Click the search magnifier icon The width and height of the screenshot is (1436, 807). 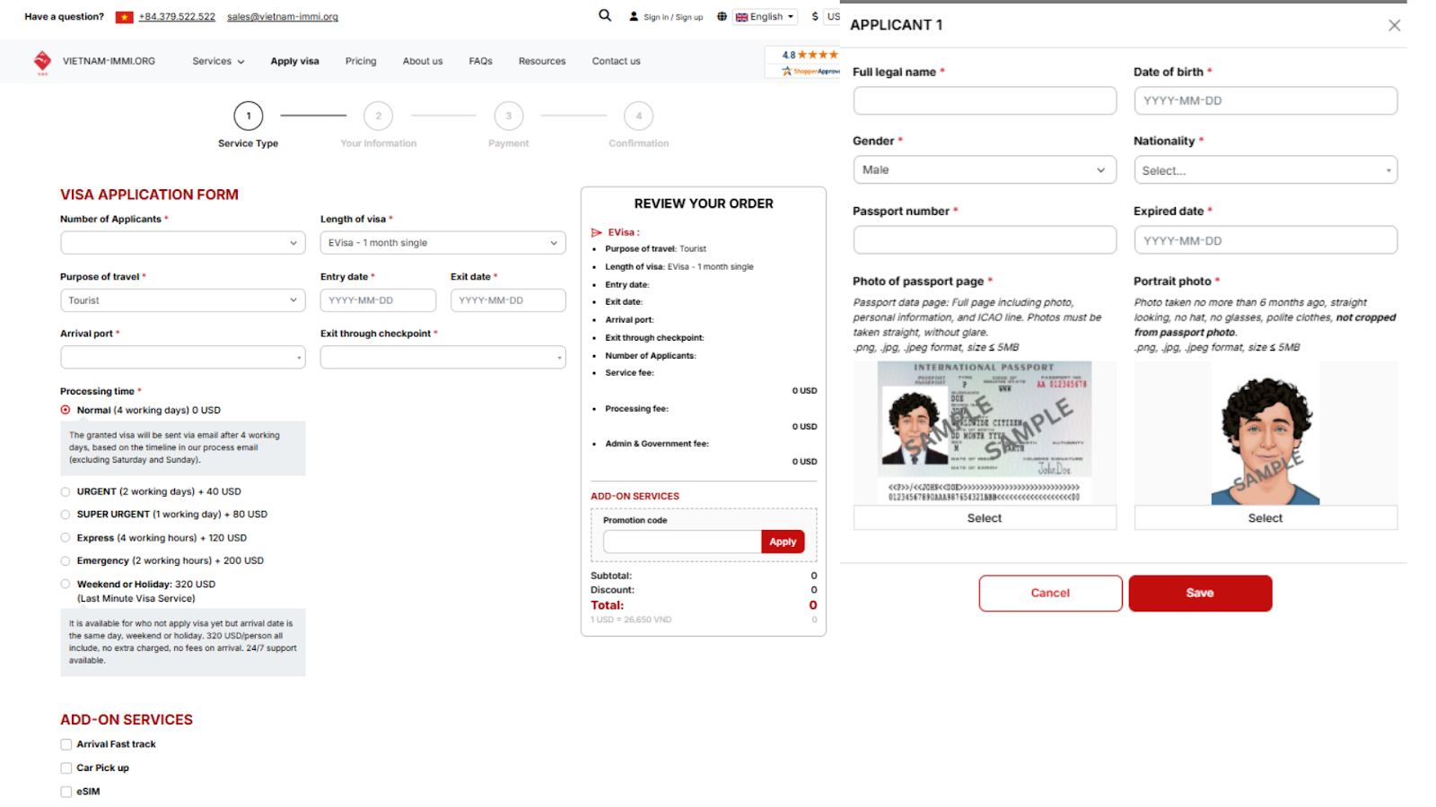[x=605, y=15]
